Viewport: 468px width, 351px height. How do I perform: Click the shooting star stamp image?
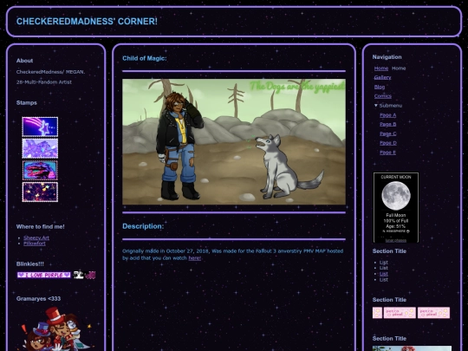pos(40,127)
